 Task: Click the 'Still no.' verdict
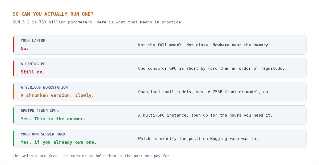(33, 72)
